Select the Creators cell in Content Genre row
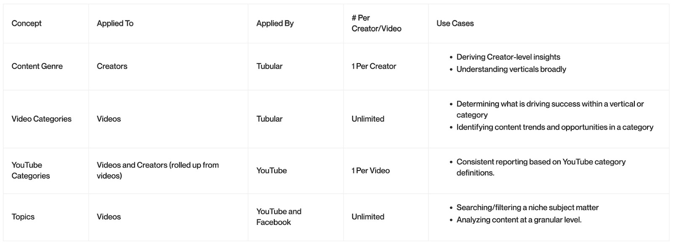 [x=112, y=66]
